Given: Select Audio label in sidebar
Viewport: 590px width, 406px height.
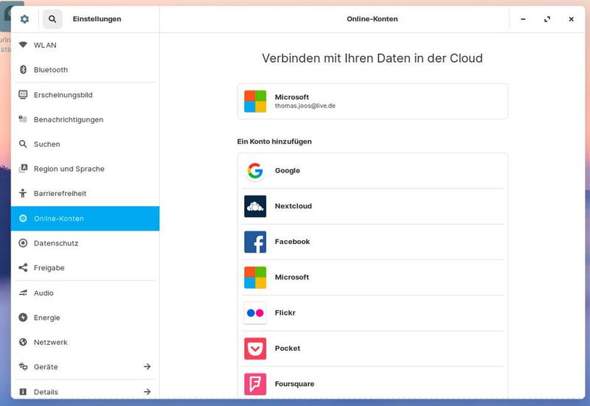Looking at the screenshot, I should (44, 293).
